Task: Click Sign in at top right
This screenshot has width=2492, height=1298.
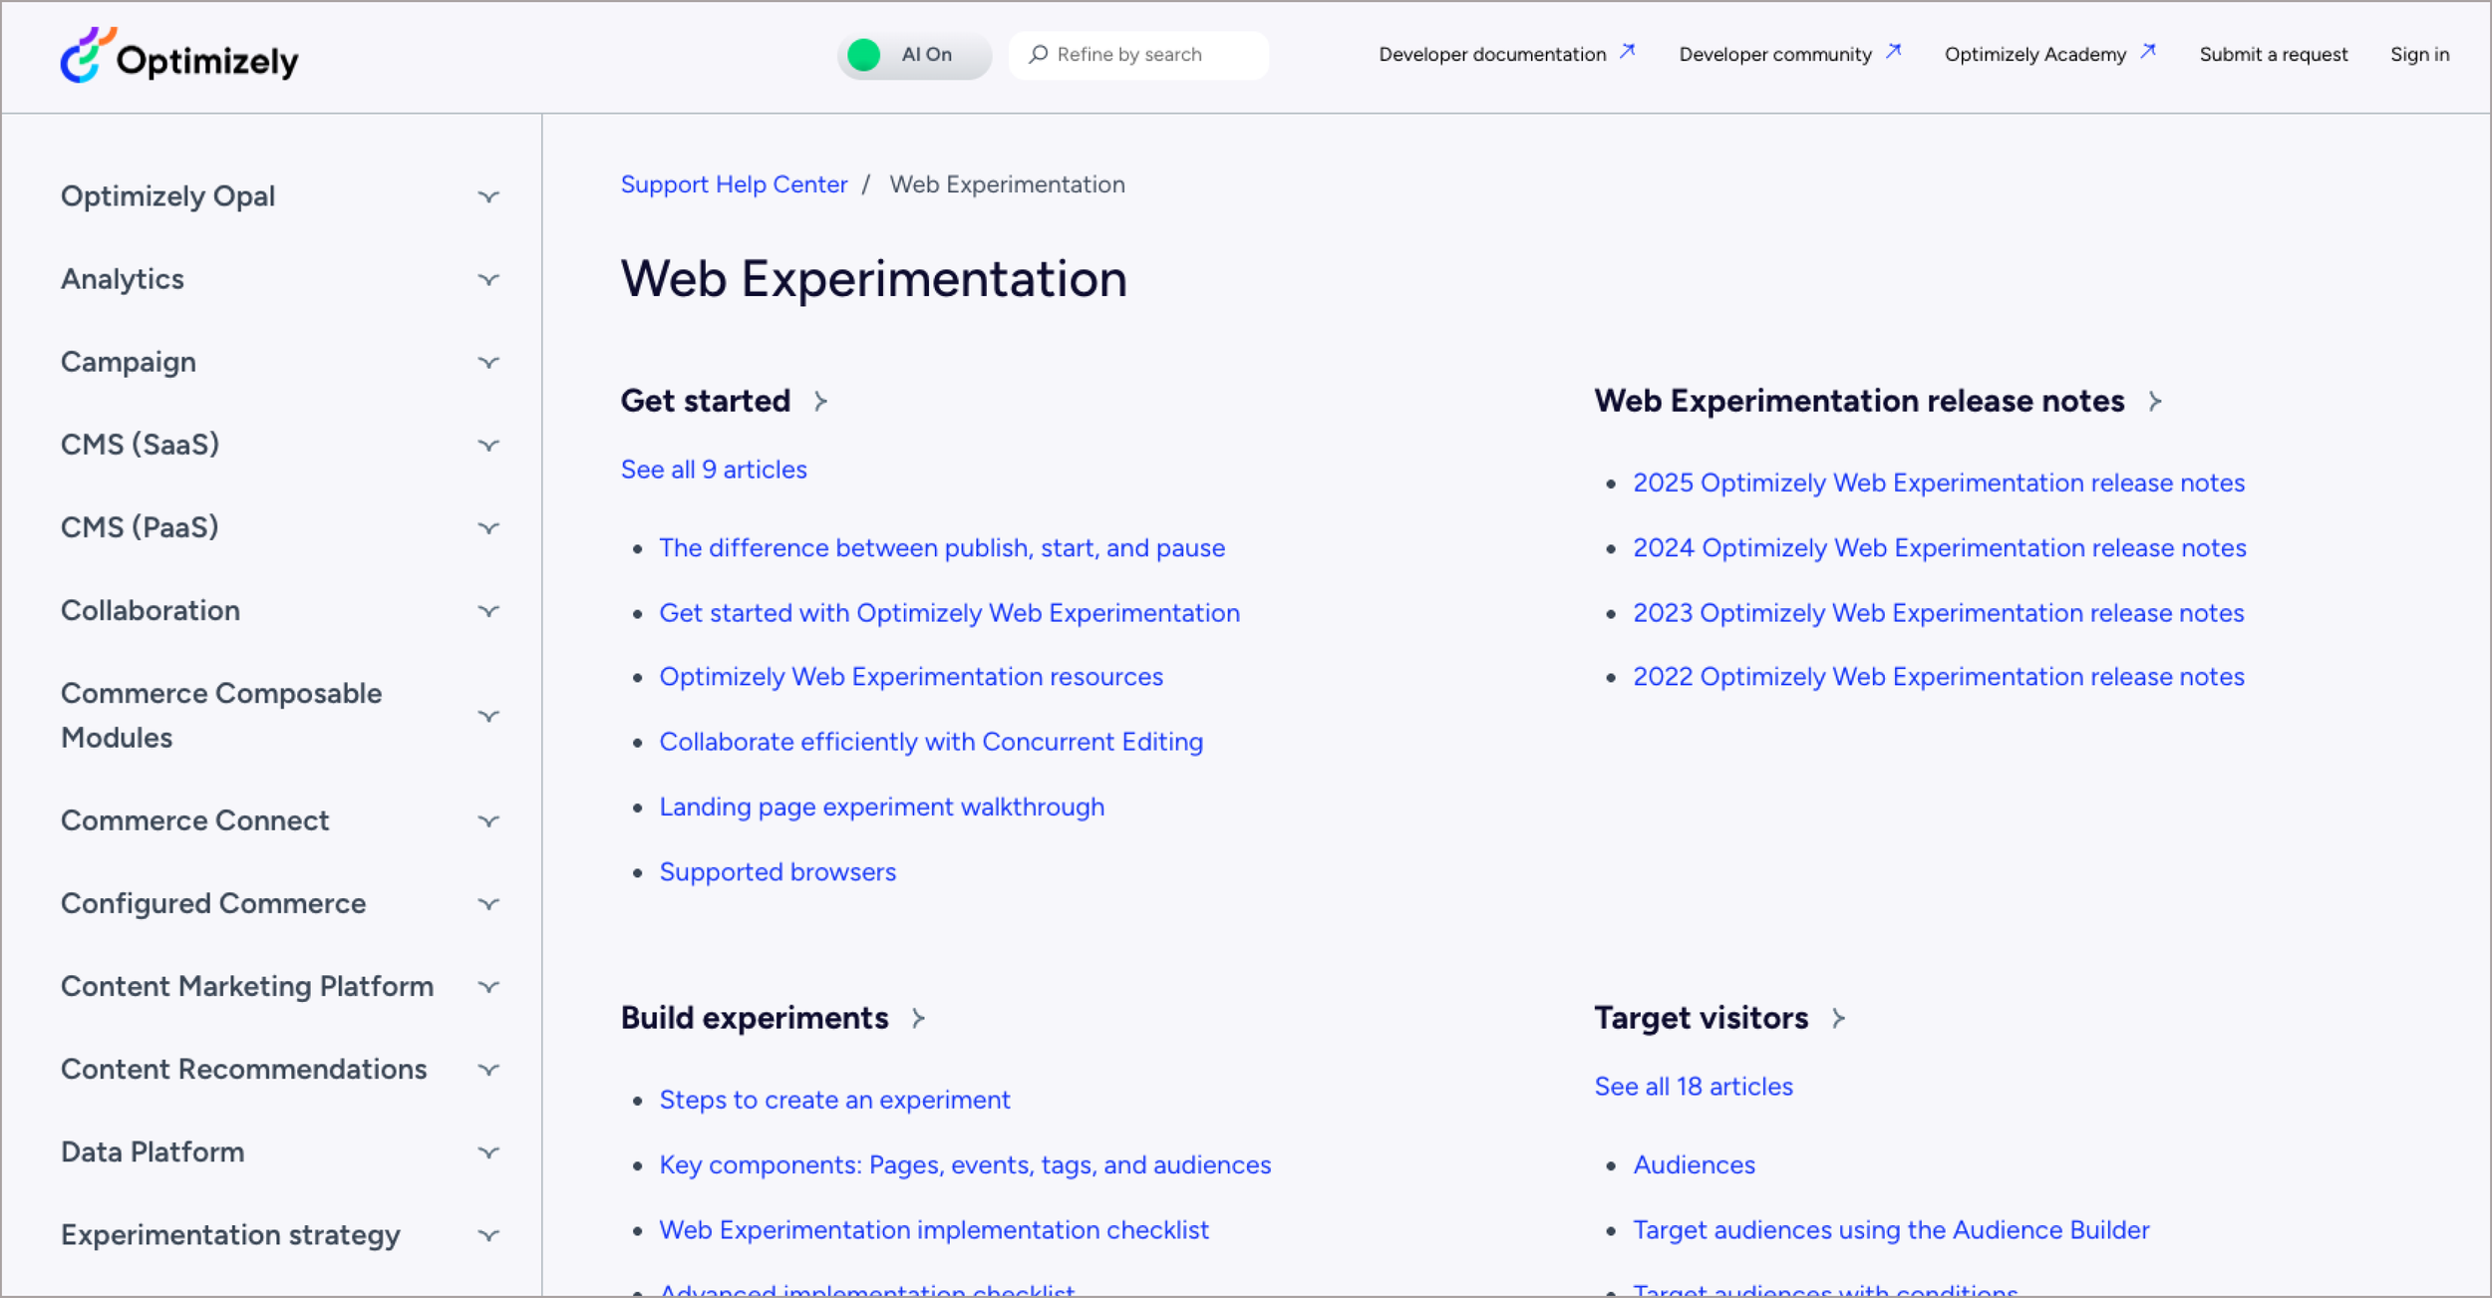Action: pyautogui.click(x=2418, y=55)
